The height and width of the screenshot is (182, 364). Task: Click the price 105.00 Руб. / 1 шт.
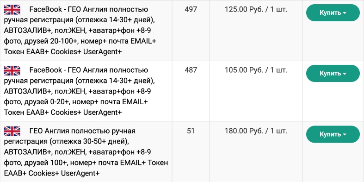256,70
